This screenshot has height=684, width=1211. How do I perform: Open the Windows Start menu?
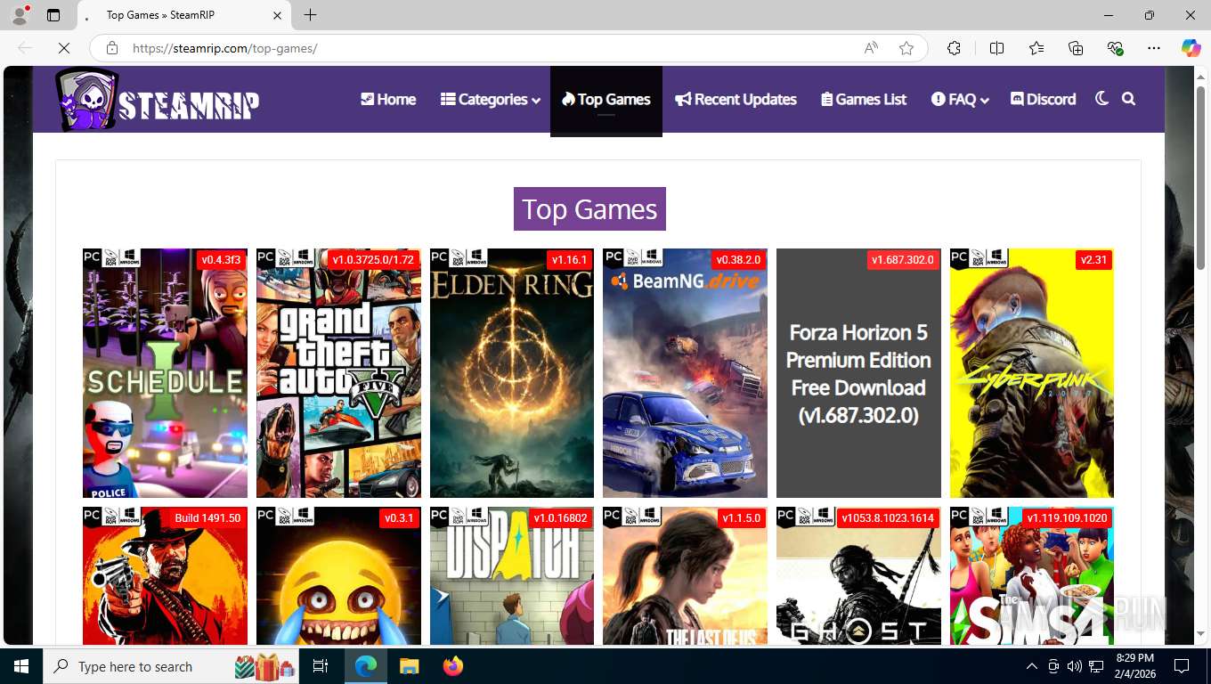coord(21,666)
